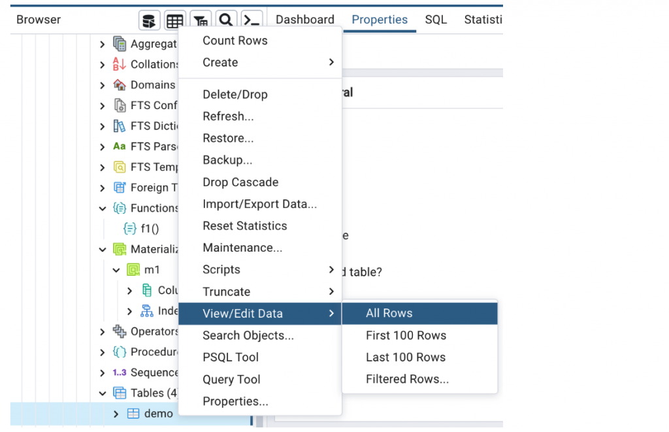The height and width of the screenshot is (432, 669).
Task: Launch the PSQL Tool terminal icon
Action: (251, 20)
